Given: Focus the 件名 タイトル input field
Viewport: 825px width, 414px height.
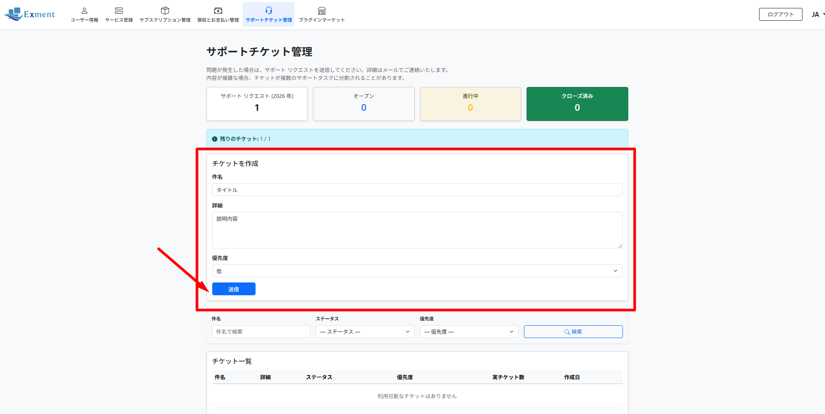Looking at the screenshot, I should coord(417,190).
